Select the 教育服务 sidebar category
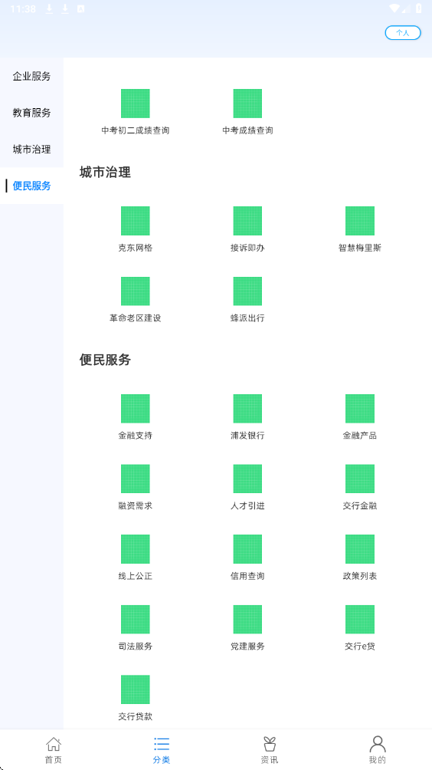This screenshot has height=770, width=432. pyautogui.click(x=32, y=113)
